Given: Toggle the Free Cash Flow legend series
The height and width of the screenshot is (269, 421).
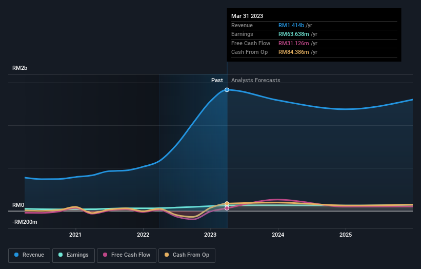Looking at the screenshot, I should (x=127, y=255).
